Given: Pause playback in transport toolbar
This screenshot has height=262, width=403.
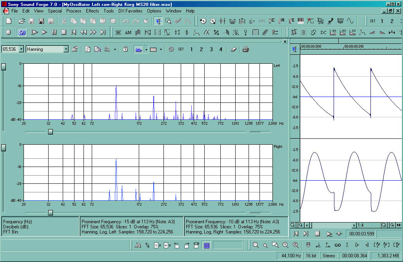Looking at the screenshot, I should click(x=54, y=32).
